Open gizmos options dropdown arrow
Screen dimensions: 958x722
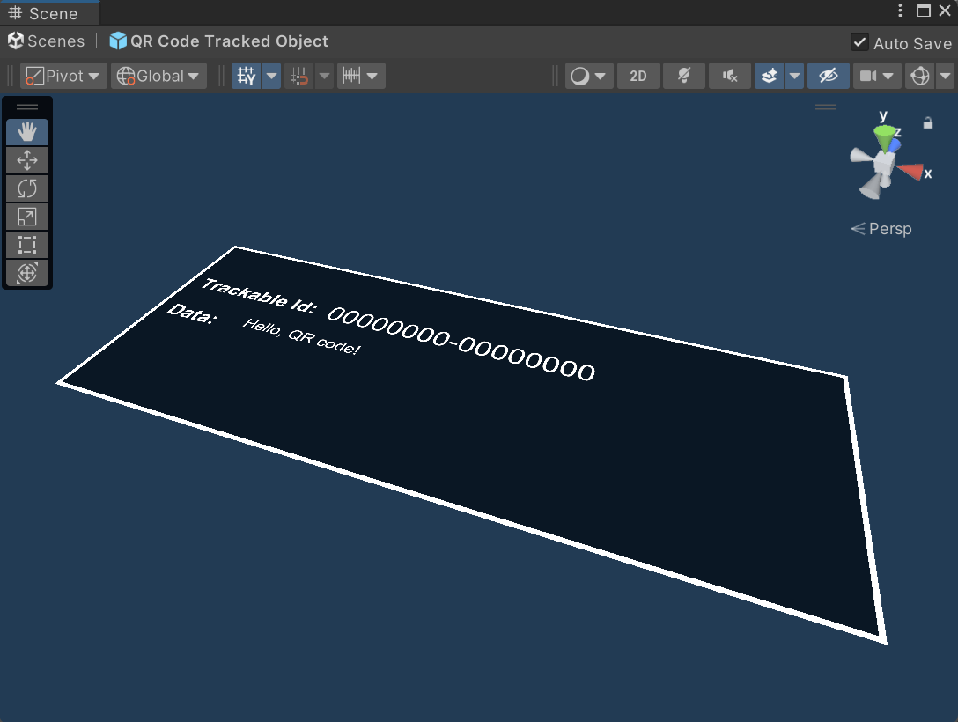(x=945, y=76)
